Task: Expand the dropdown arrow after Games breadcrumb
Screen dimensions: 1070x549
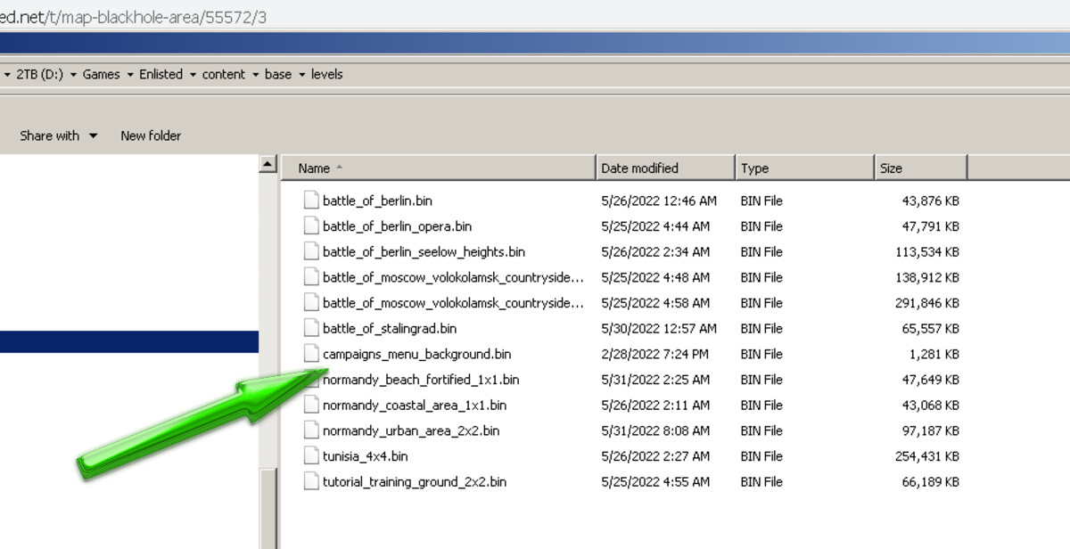Action: click(129, 75)
